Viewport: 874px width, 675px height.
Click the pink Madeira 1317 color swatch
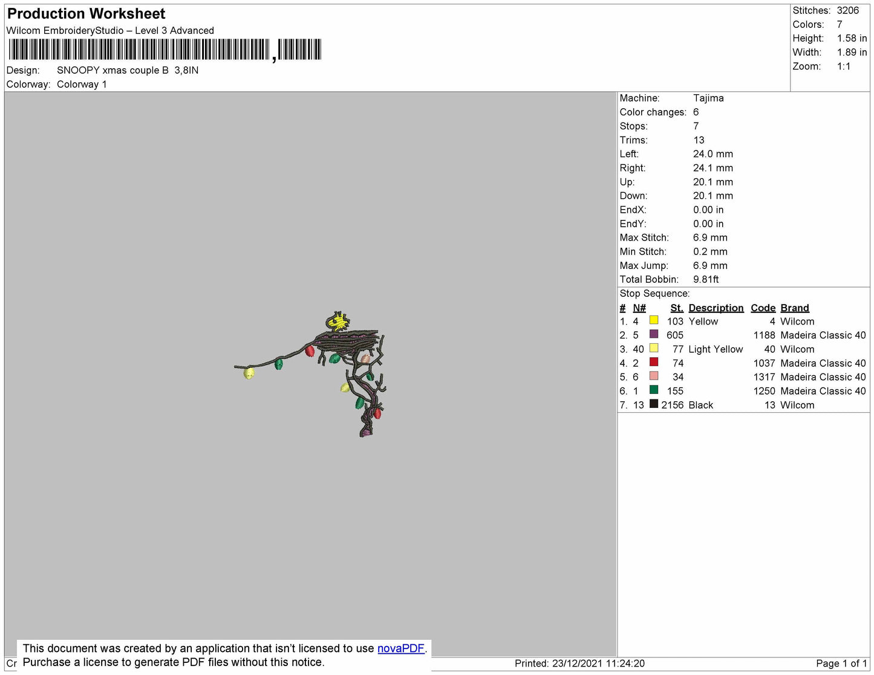654,376
